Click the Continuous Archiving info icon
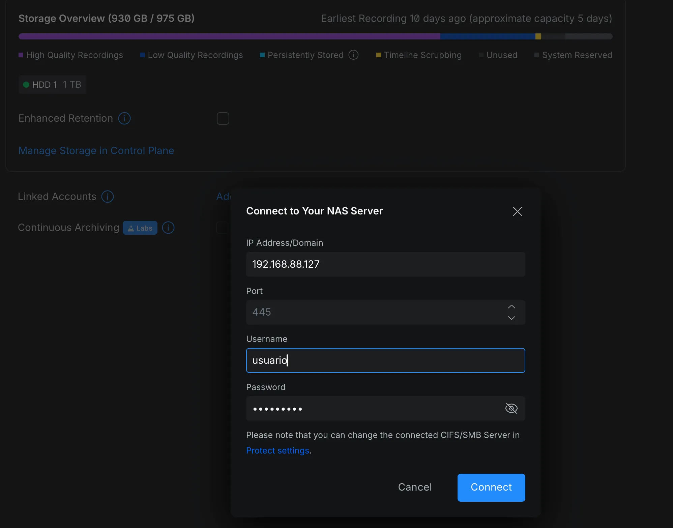 pos(168,228)
